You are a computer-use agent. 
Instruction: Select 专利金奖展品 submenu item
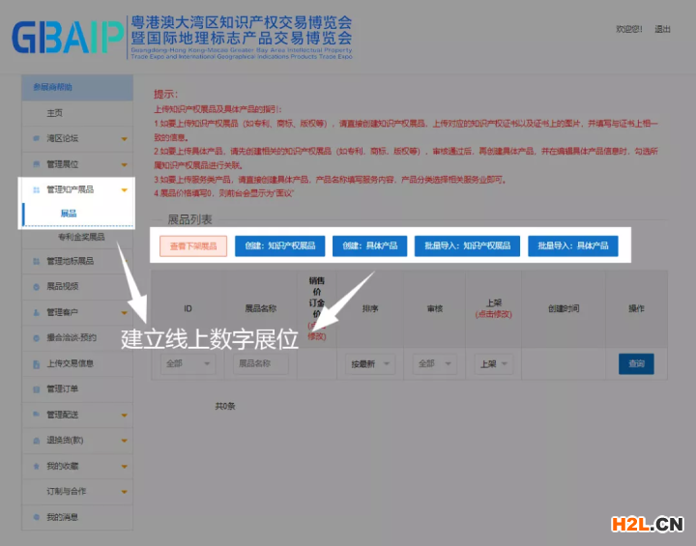click(x=81, y=237)
